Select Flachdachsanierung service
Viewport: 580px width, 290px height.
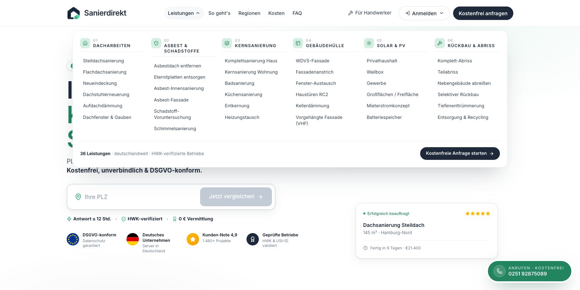click(x=105, y=72)
